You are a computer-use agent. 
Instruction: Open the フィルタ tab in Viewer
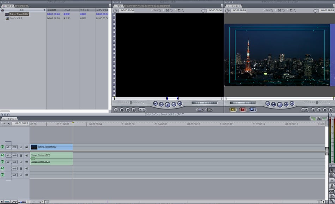(x=150, y=6)
